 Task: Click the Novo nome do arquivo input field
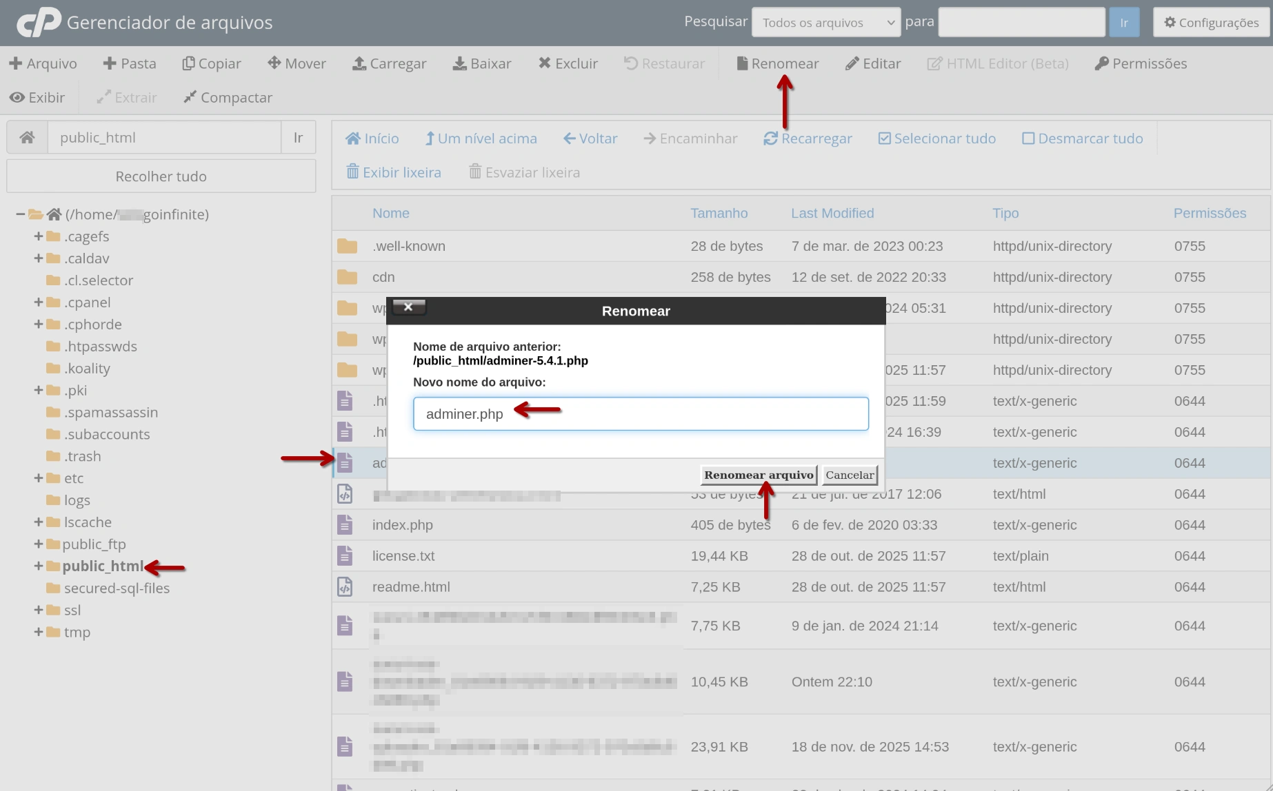[x=640, y=413]
